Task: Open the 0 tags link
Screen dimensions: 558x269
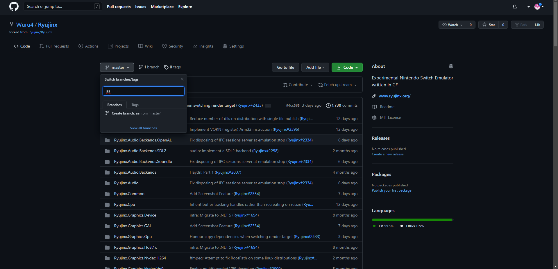Action: coord(172,67)
